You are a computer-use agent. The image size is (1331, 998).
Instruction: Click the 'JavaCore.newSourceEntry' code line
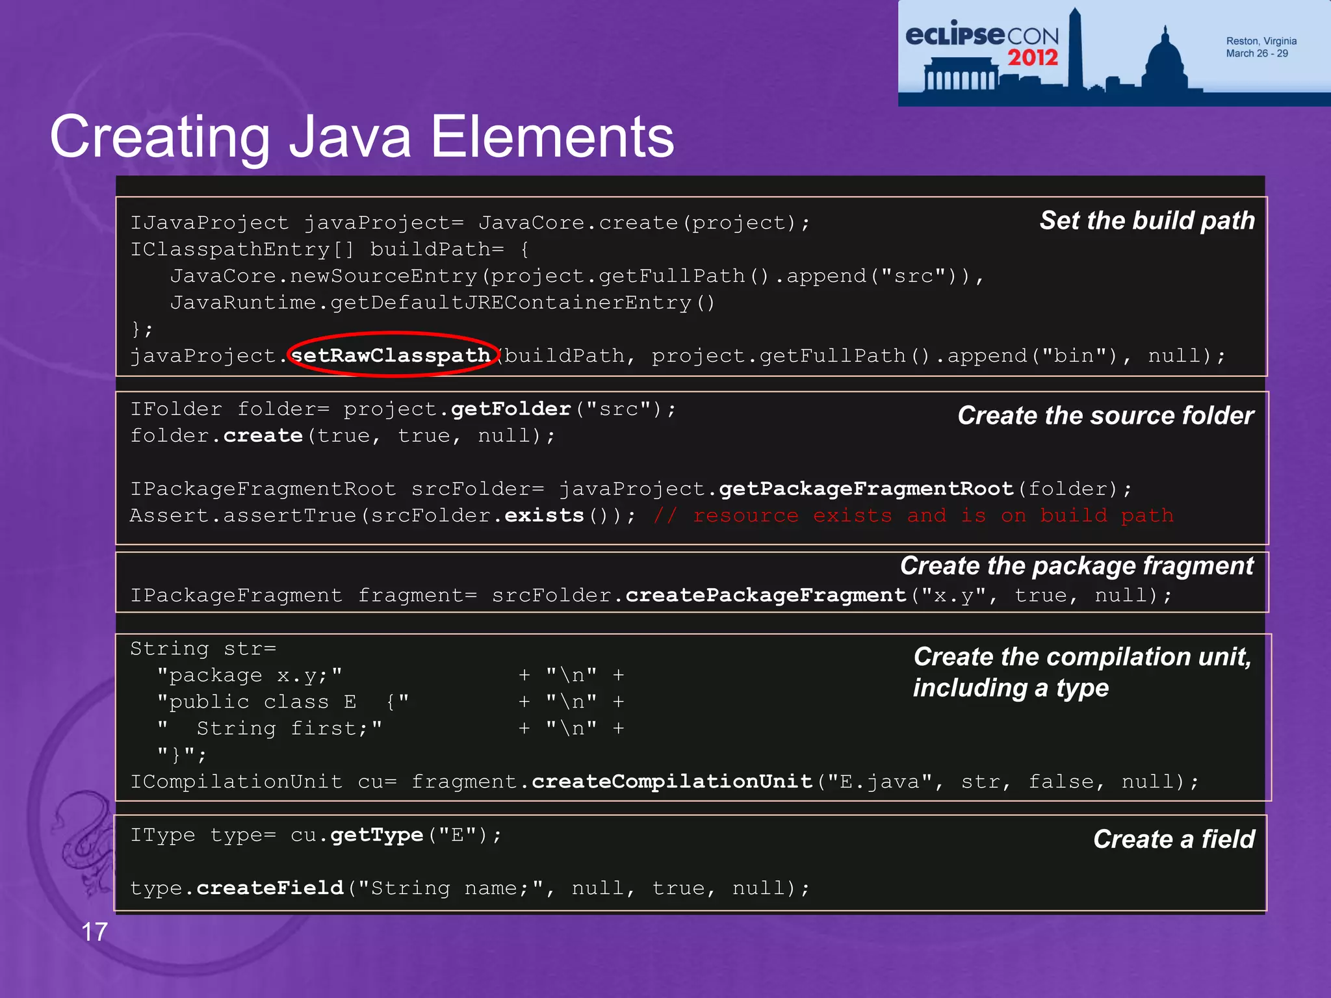point(577,276)
